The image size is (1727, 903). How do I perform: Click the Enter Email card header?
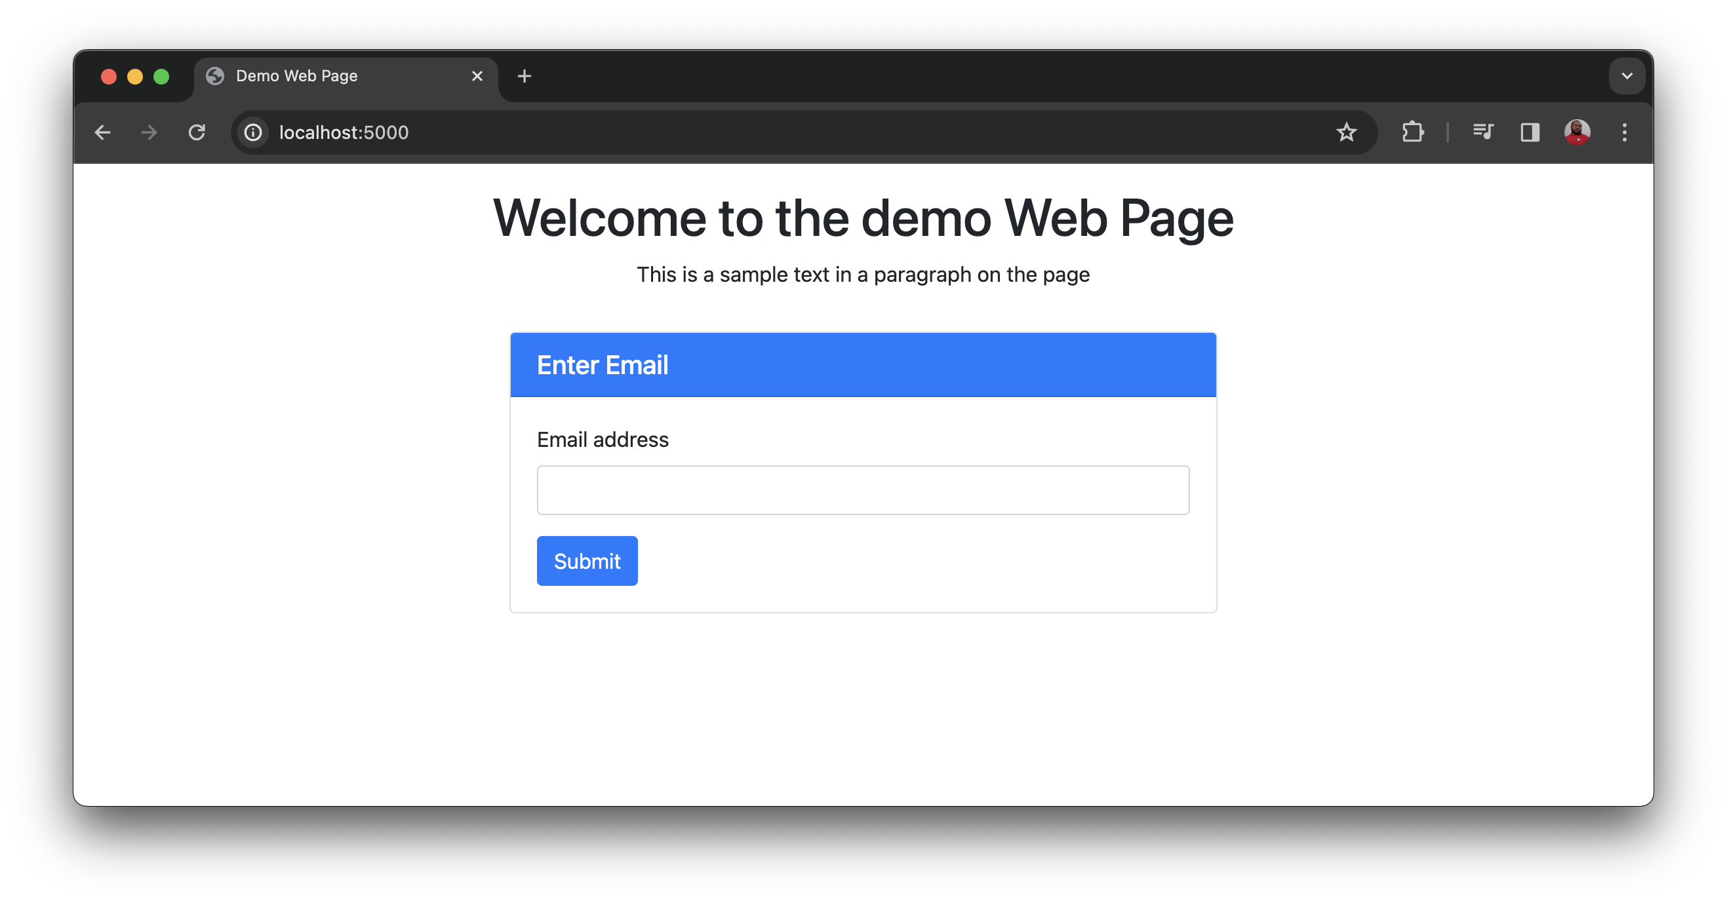pos(863,365)
